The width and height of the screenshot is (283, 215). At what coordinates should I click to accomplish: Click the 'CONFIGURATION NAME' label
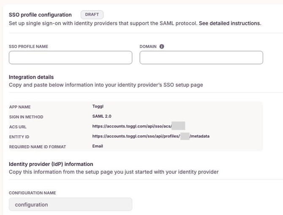(x=33, y=193)
